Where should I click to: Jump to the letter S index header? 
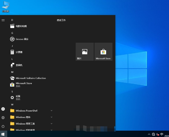[x=12, y=92]
